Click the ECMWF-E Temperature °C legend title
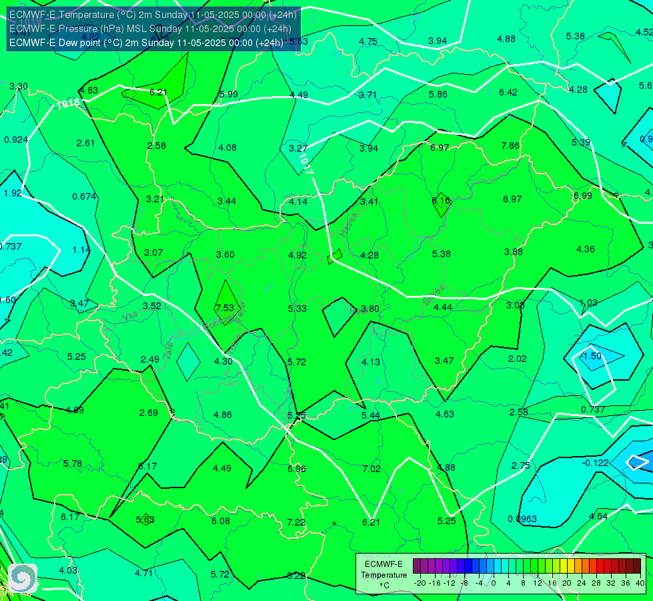 coord(384,575)
